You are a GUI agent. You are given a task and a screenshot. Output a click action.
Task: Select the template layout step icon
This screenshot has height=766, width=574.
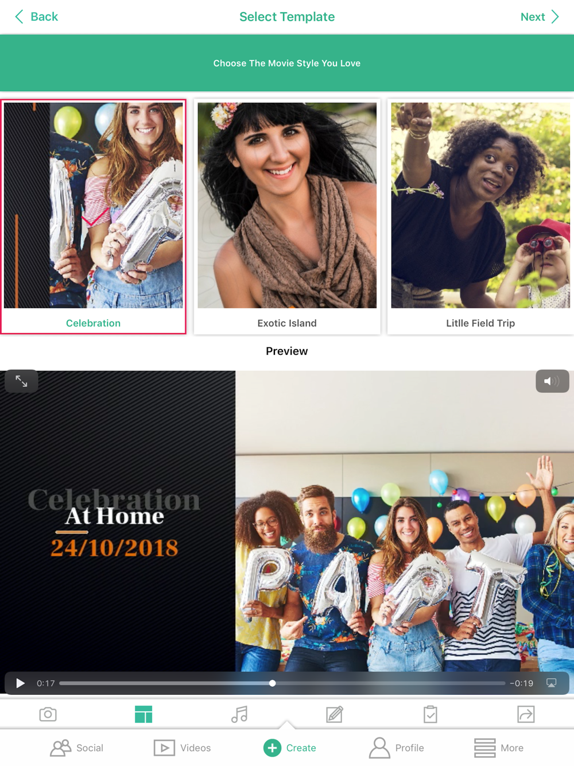(143, 714)
